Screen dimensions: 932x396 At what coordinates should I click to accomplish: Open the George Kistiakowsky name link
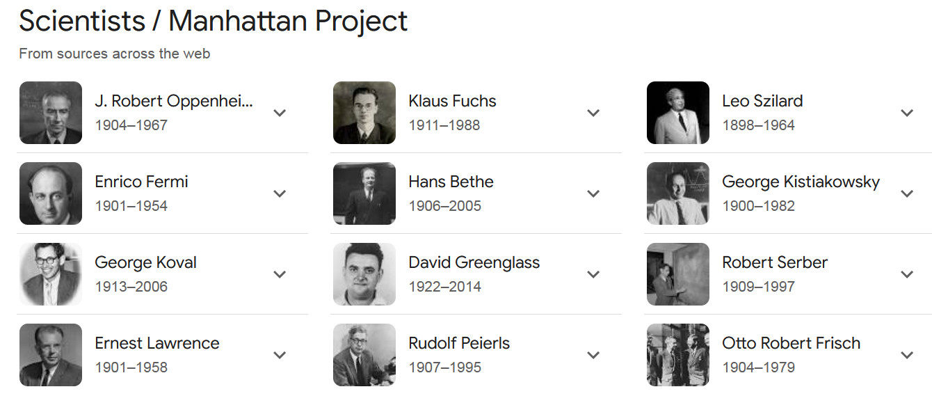801,182
